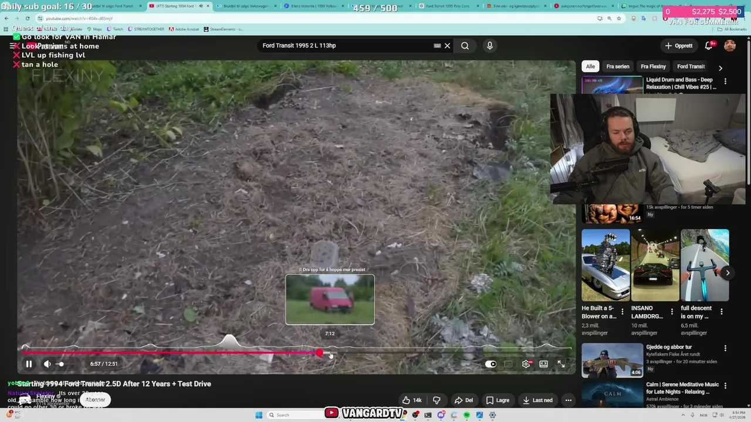
Task: Open the Opprett create menu
Action: (679, 46)
